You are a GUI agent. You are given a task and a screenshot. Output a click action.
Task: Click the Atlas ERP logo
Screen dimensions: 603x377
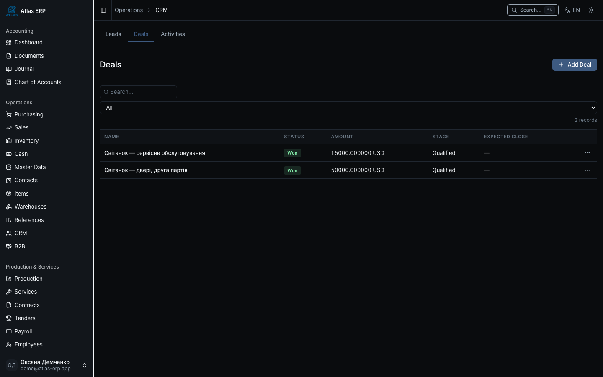(12, 11)
